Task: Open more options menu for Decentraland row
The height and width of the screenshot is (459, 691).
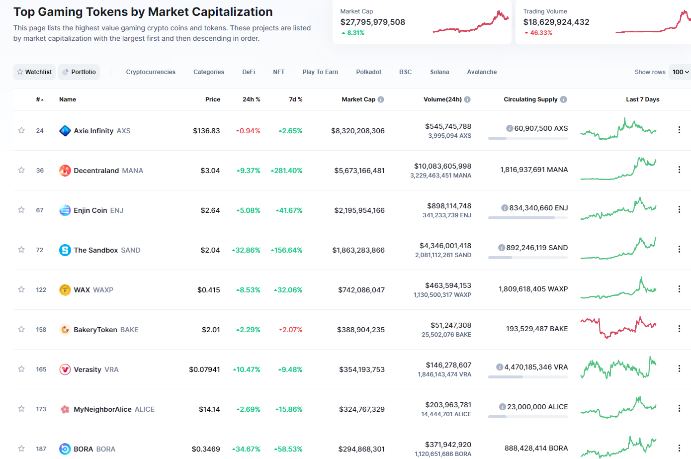Action: click(x=679, y=170)
